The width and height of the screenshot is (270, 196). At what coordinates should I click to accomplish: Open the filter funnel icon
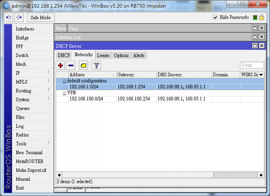(x=96, y=65)
